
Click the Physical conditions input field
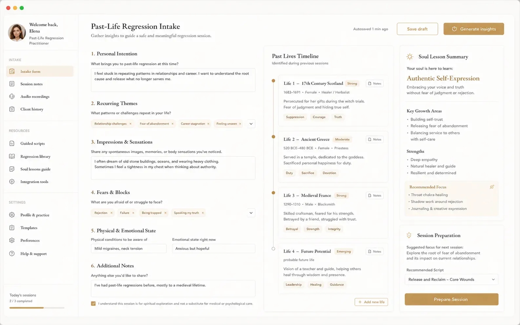(x=129, y=249)
